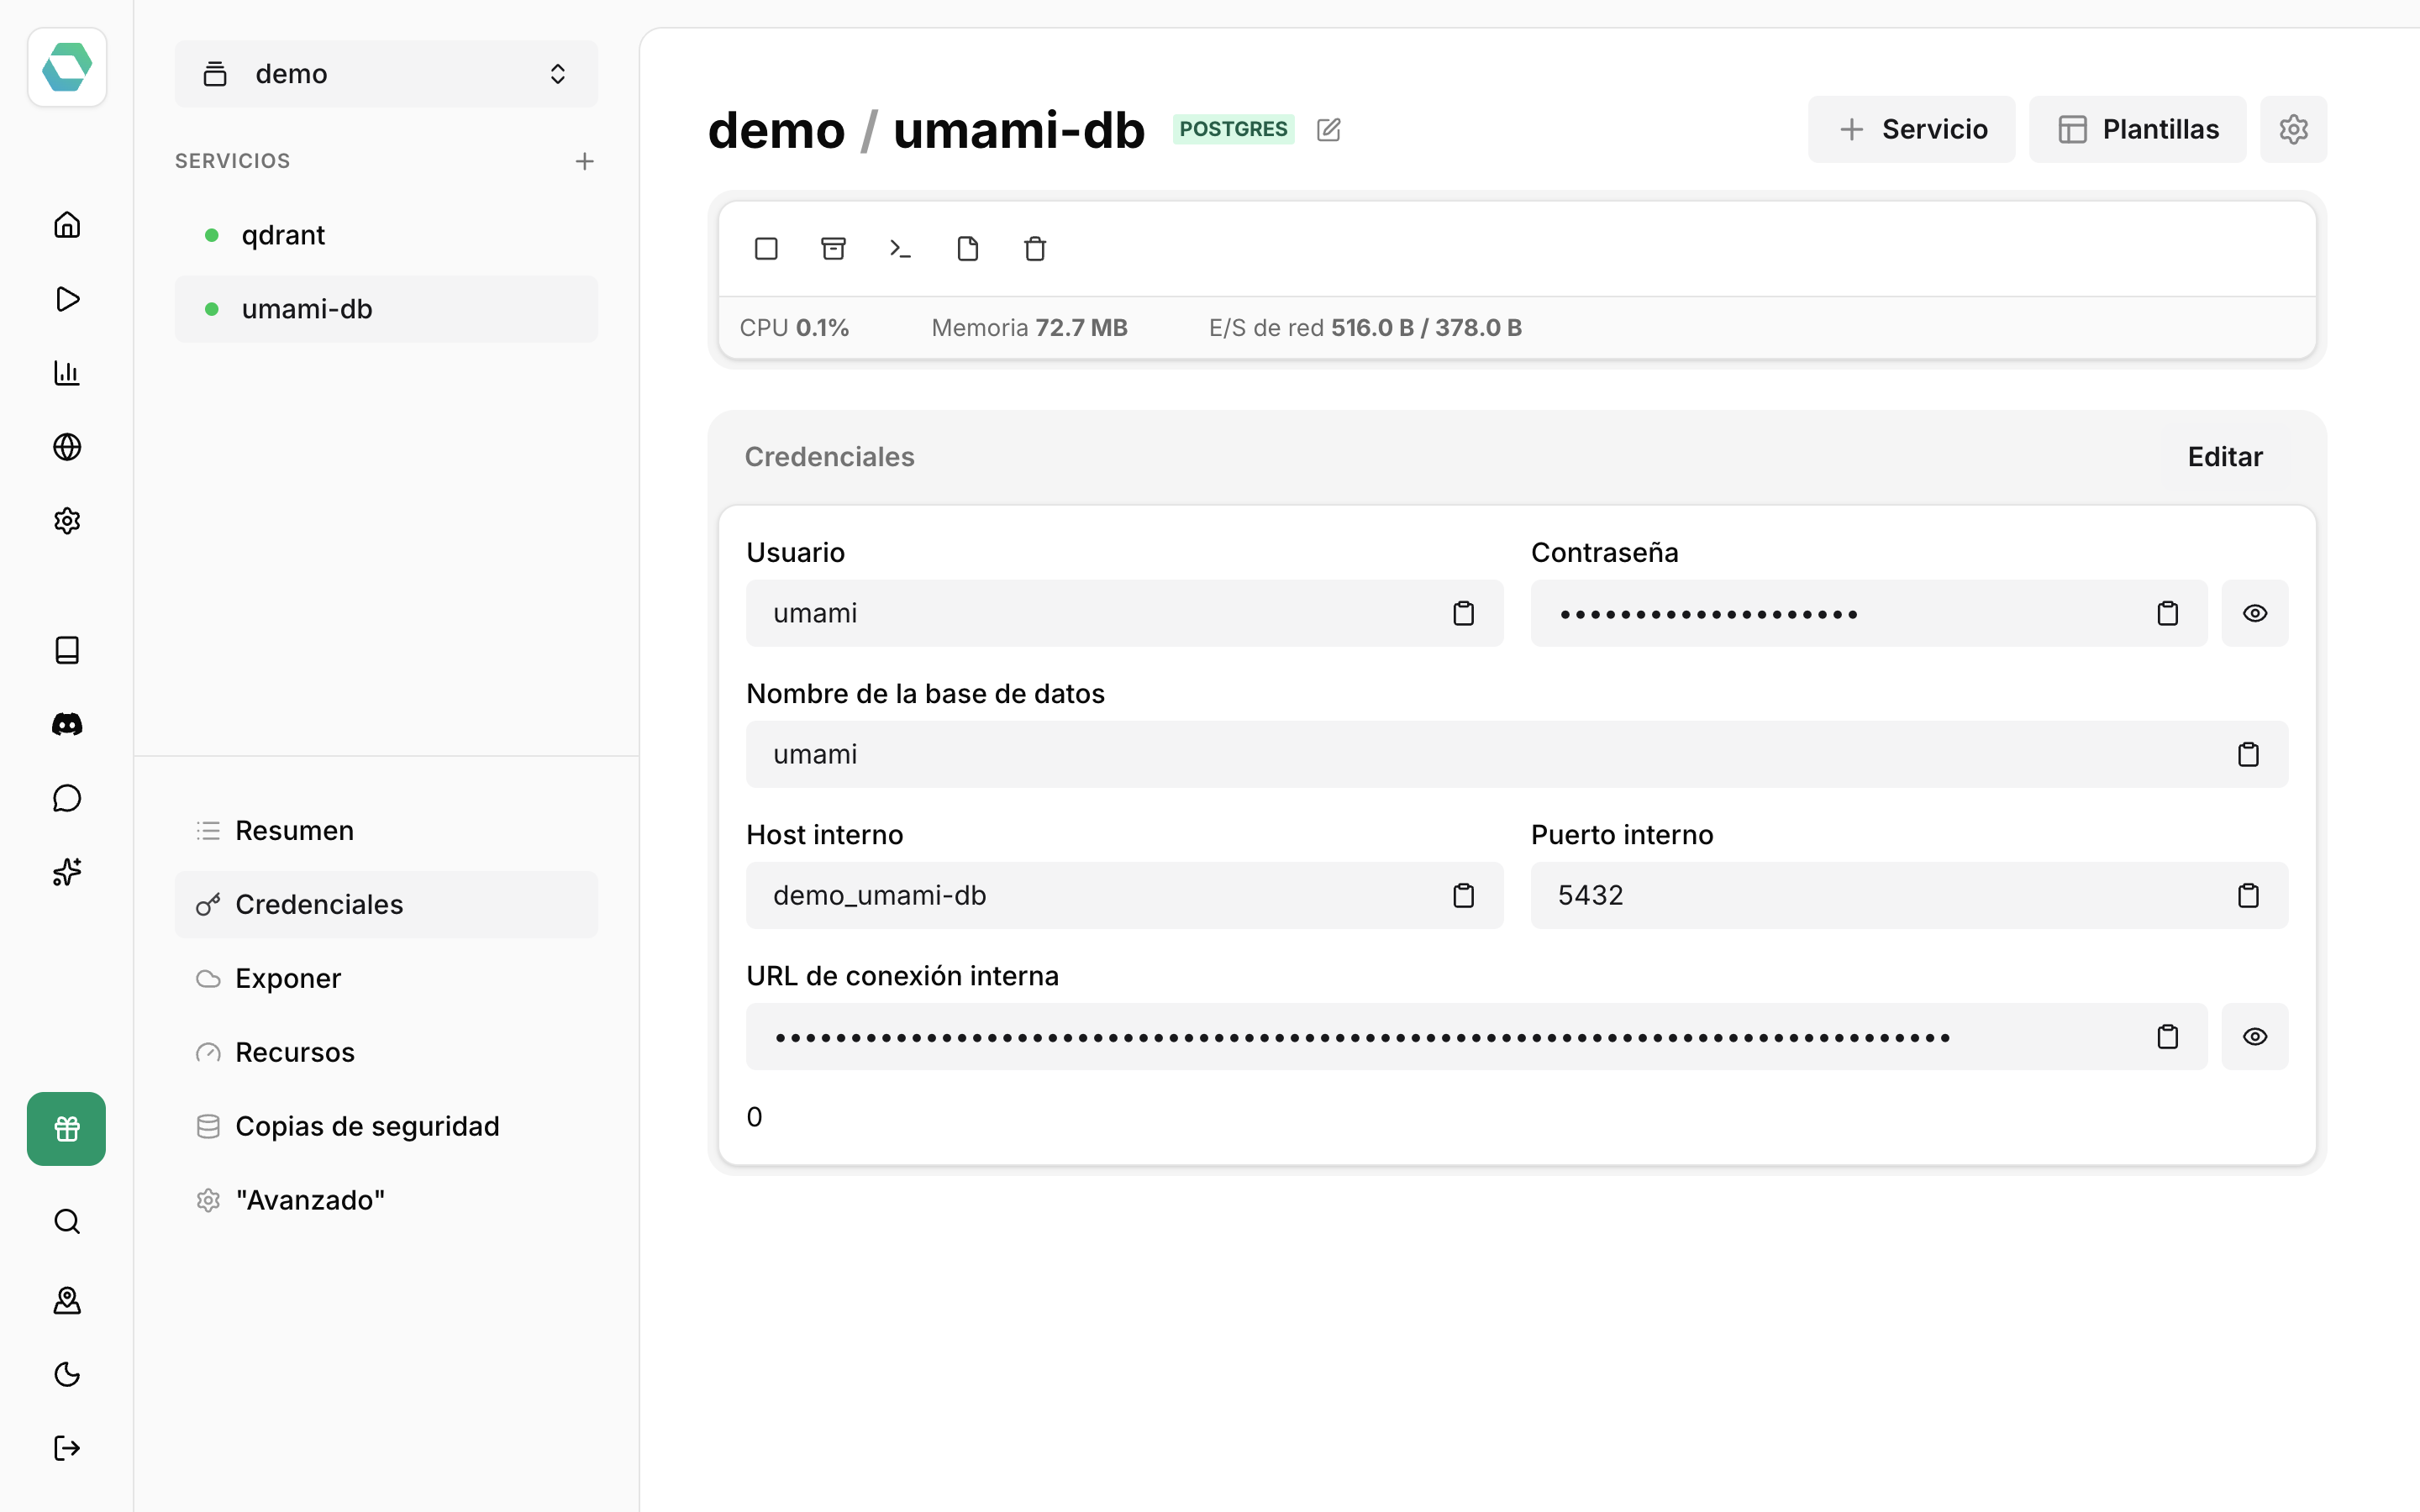This screenshot has width=2420, height=1512.
Task: Open the Discord icon
Action: click(67, 724)
